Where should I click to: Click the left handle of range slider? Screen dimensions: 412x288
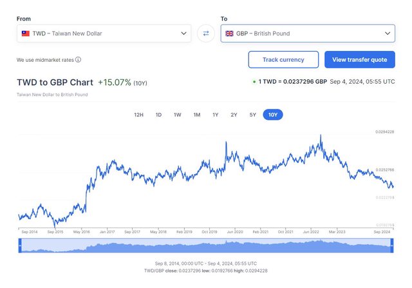20,245
